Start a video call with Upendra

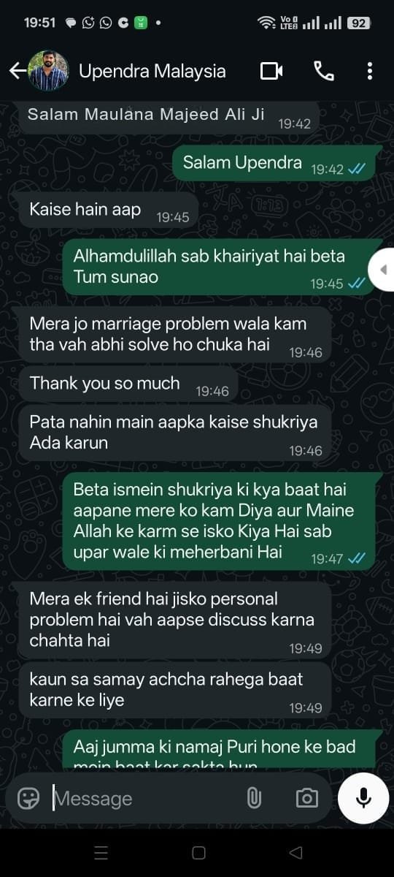[x=271, y=71]
